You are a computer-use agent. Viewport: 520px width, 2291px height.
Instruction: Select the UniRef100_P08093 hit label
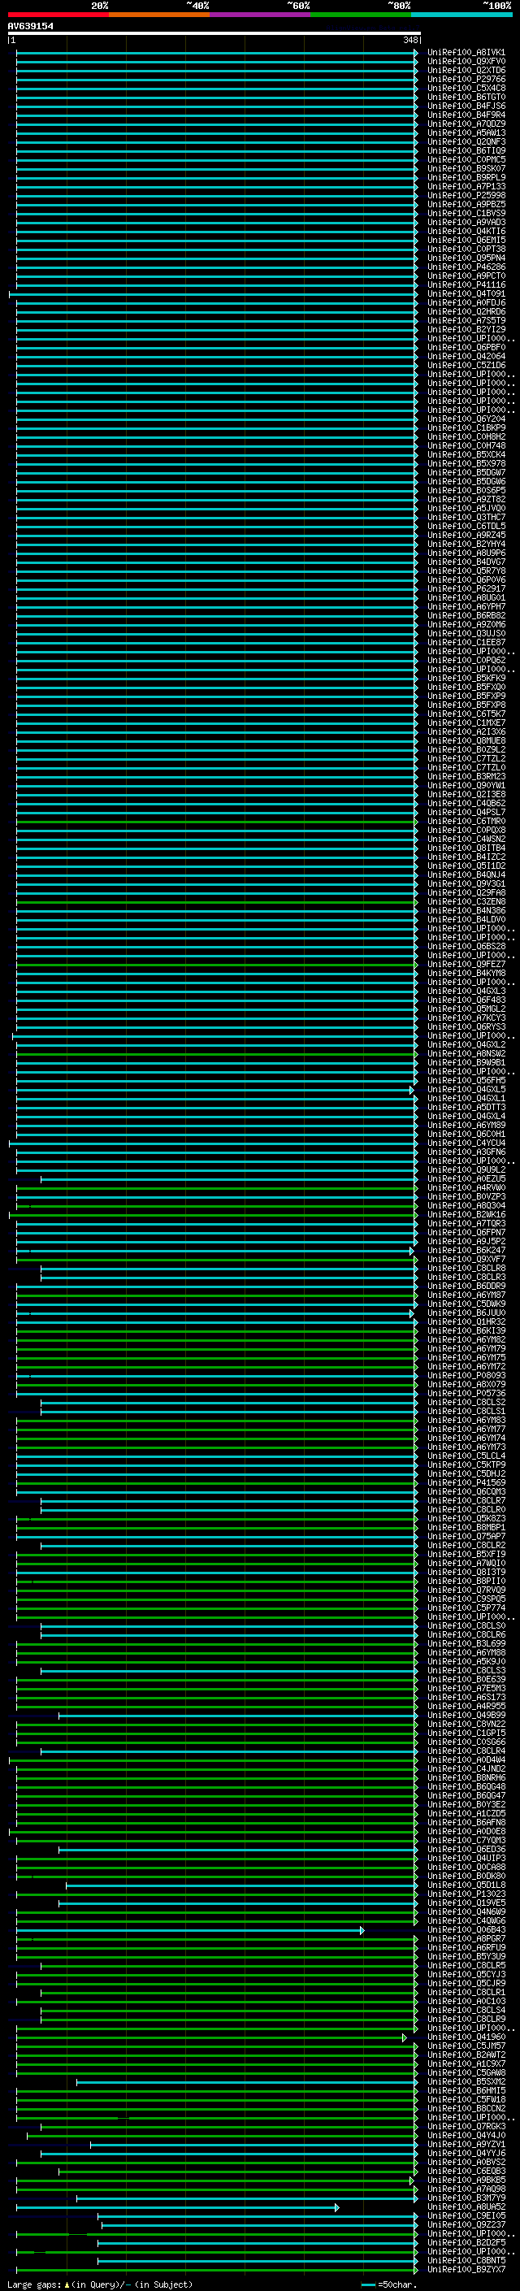point(466,1375)
